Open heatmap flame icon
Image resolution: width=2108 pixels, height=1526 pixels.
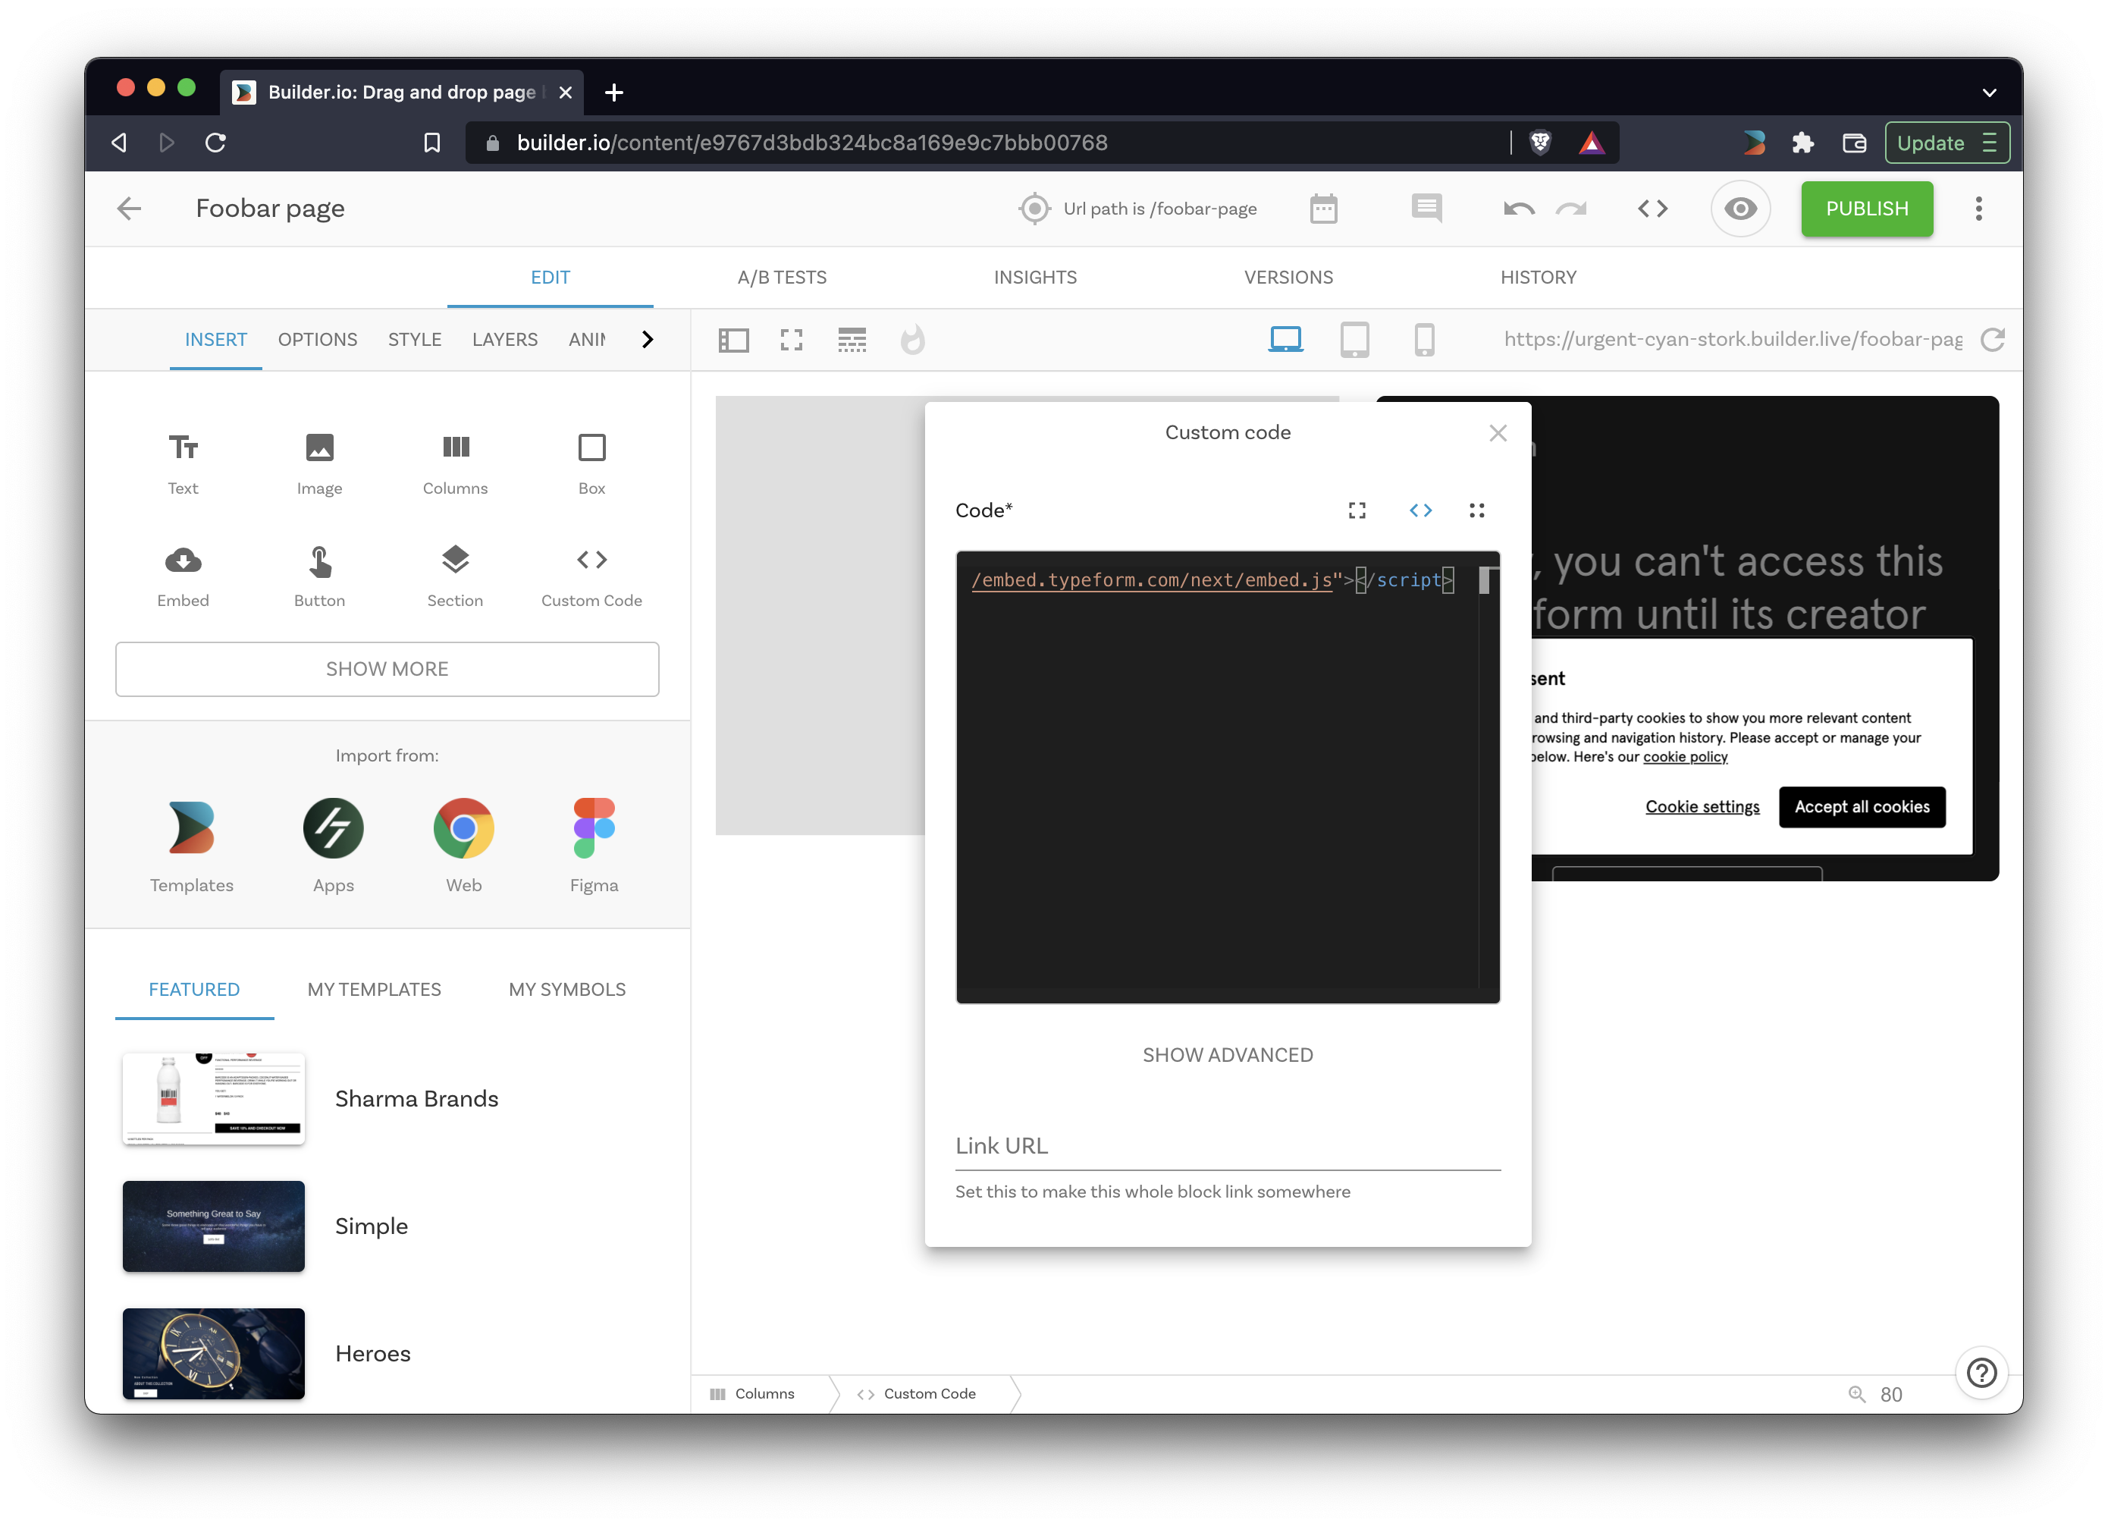coord(911,340)
